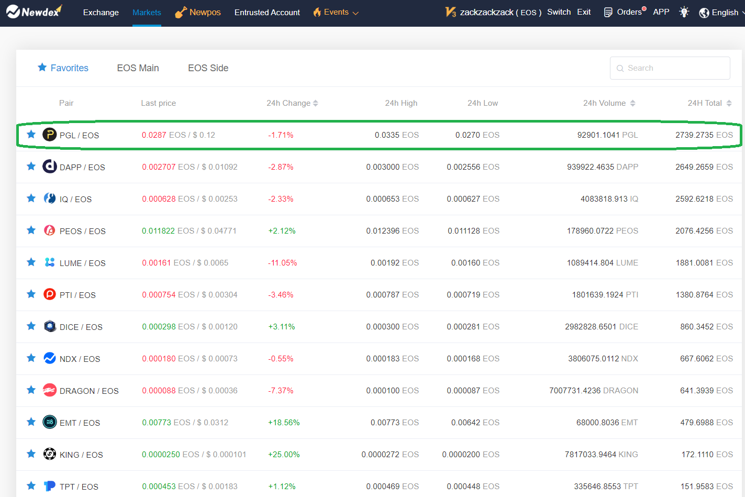Select the Favorites tab
The width and height of the screenshot is (745, 497).
click(63, 68)
